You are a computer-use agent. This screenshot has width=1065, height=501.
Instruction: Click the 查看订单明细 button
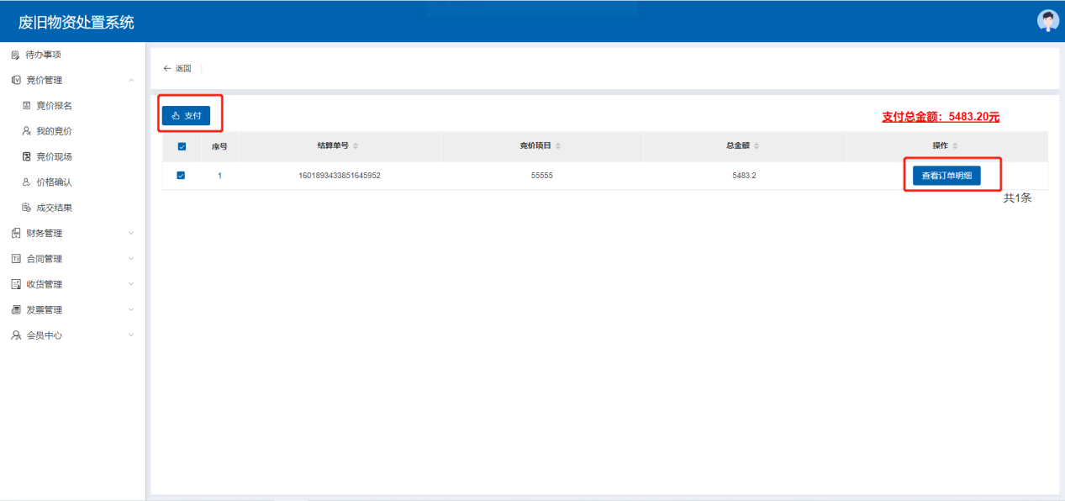pos(946,176)
